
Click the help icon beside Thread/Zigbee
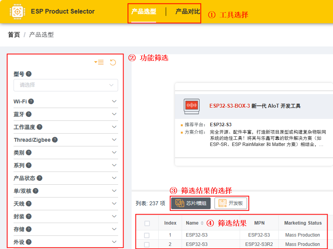point(55,140)
